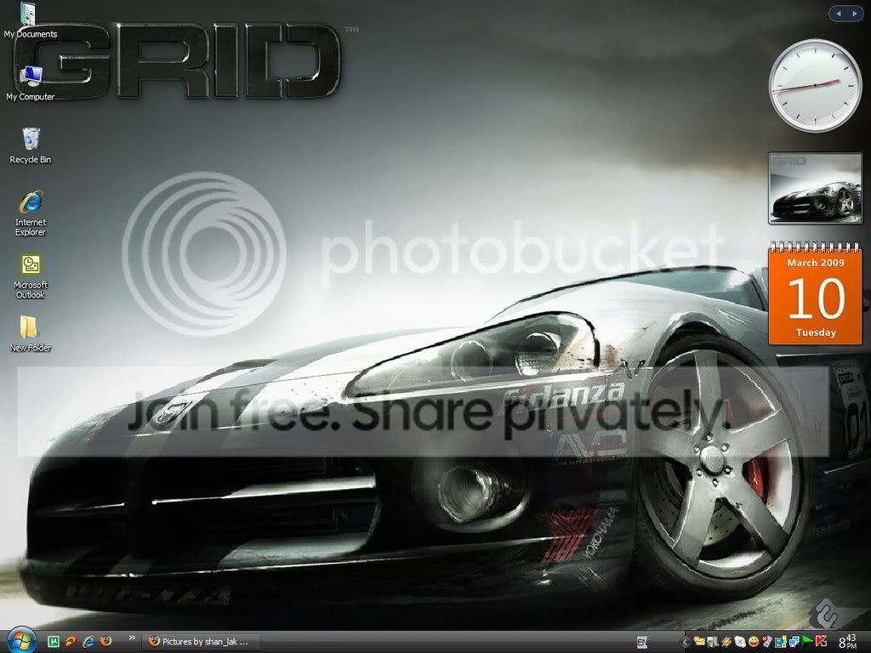Open the Windows Start orb
The height and width of the screenshot is (653, 871).
[x=21, y=641]
